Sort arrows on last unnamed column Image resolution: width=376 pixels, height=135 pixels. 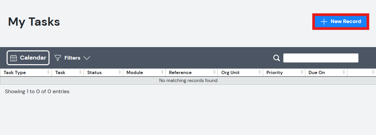373,72
